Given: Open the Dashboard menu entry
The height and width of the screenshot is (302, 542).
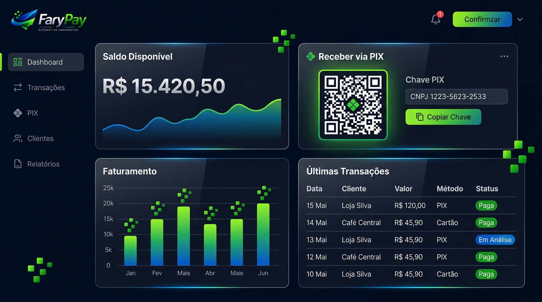Looking at the screenshot, I should (45, 62).
